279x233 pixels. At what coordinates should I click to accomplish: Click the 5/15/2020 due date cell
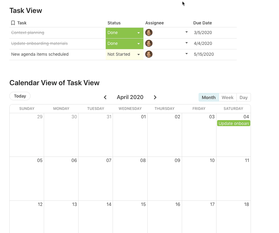(x=204, y=54)
